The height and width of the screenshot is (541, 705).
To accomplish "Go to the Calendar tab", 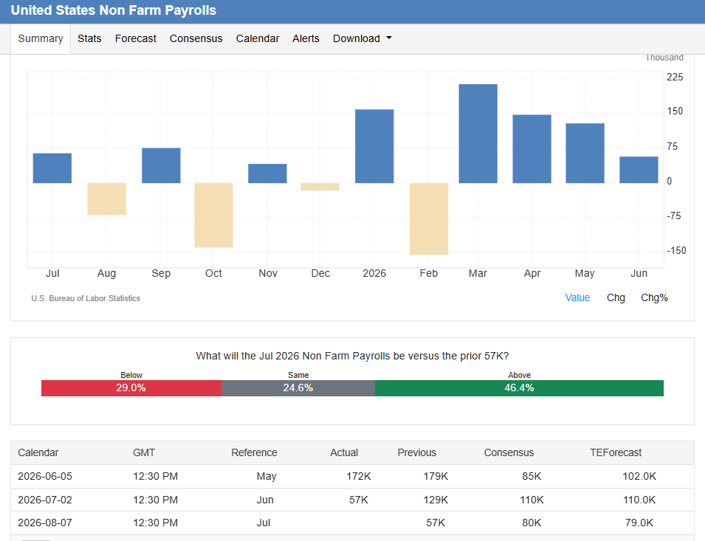I will 258,38.
